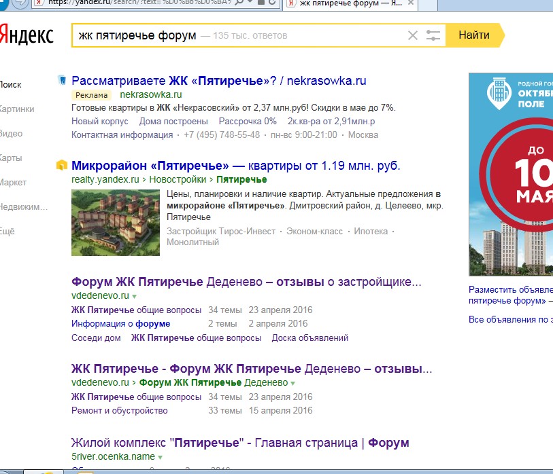The width and height of the screenshot is (553, 474).
Task: Click the Октябрьское поле banner ad
Action: tap(511, 175)
